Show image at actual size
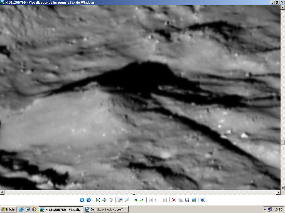The height and width of the screenshot is (213, 285). pos(104,200)
